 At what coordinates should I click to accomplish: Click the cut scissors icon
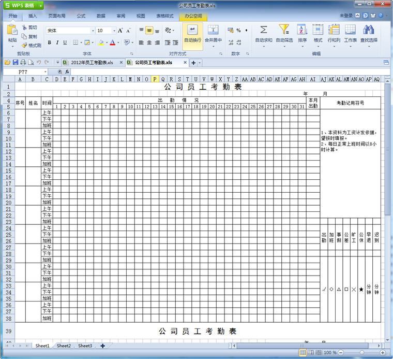(24, 27)
